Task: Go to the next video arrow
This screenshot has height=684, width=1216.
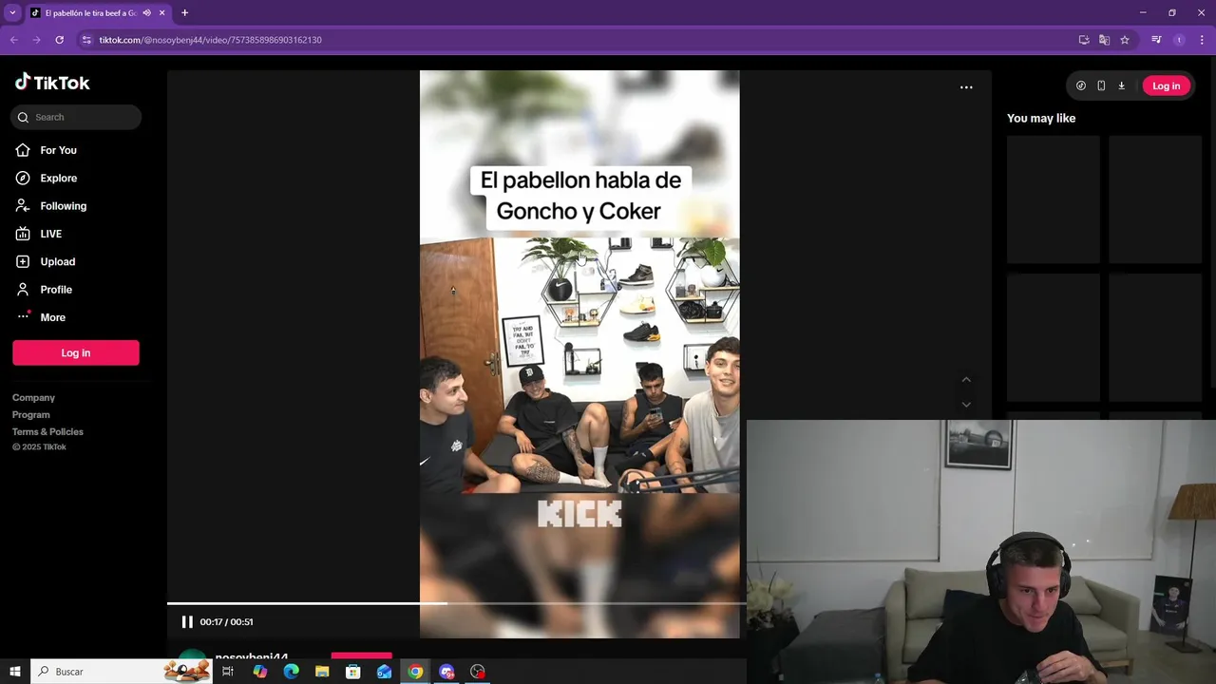Action: tap(966, 405)
